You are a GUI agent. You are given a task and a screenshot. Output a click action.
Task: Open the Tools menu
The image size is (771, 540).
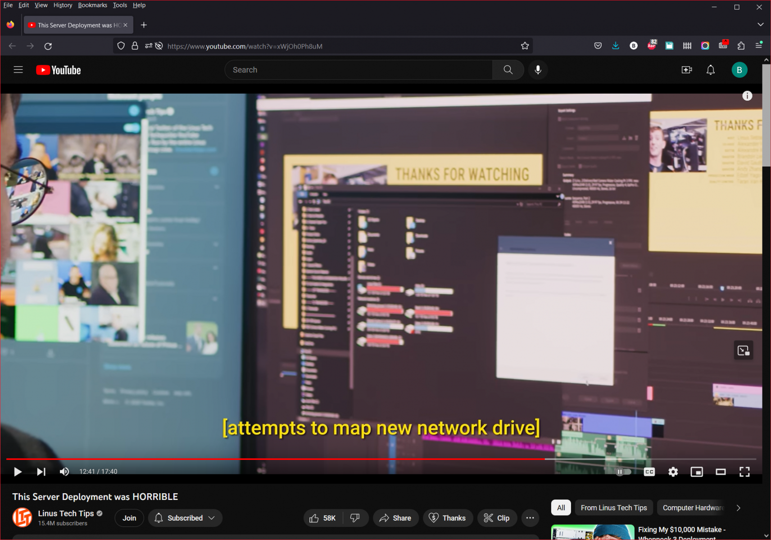(x=120, y=5)
